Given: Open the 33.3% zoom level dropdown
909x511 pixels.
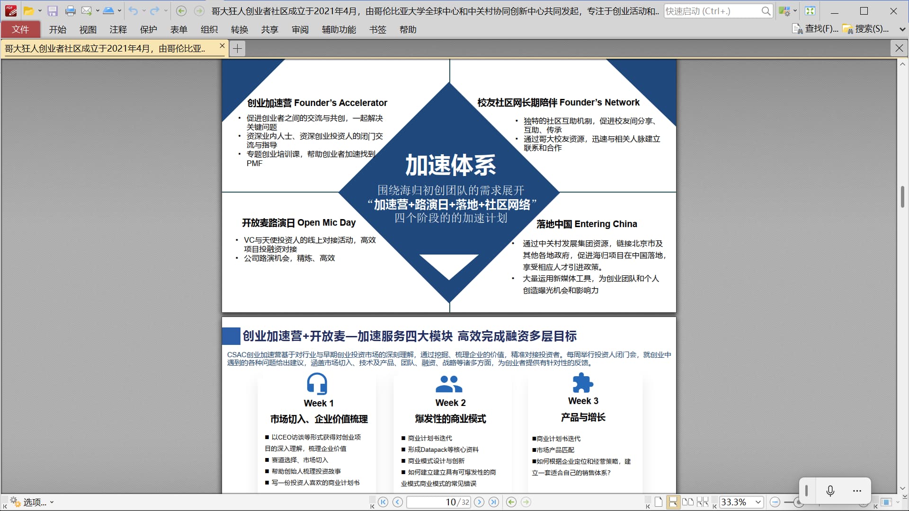Looking at the screenshot, I should (x=758, y=502).
